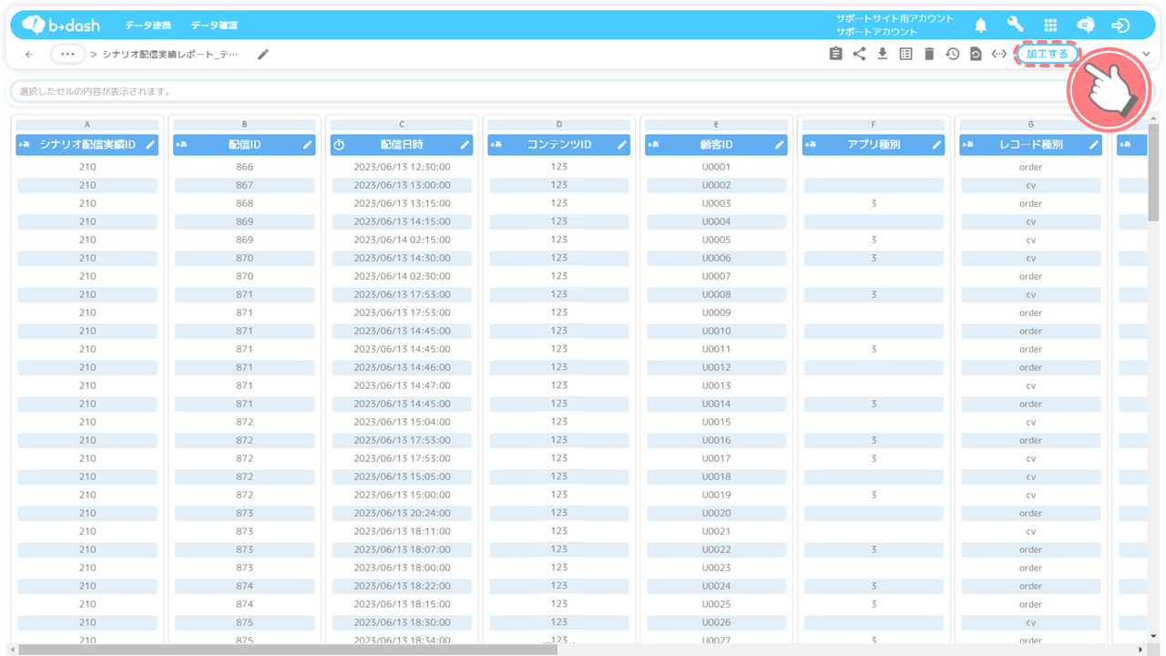Delete the data file with the trash icon

coord(929,54)
